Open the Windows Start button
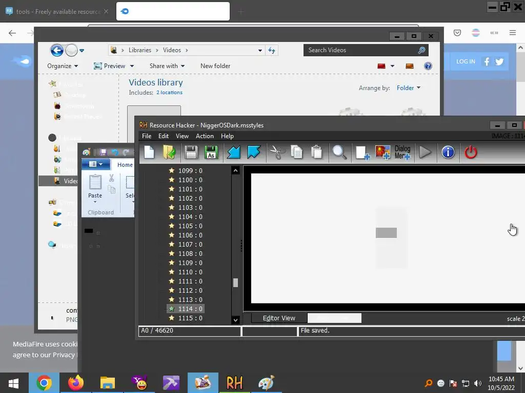This screenshot has height=393, width=525. point(13,383)
